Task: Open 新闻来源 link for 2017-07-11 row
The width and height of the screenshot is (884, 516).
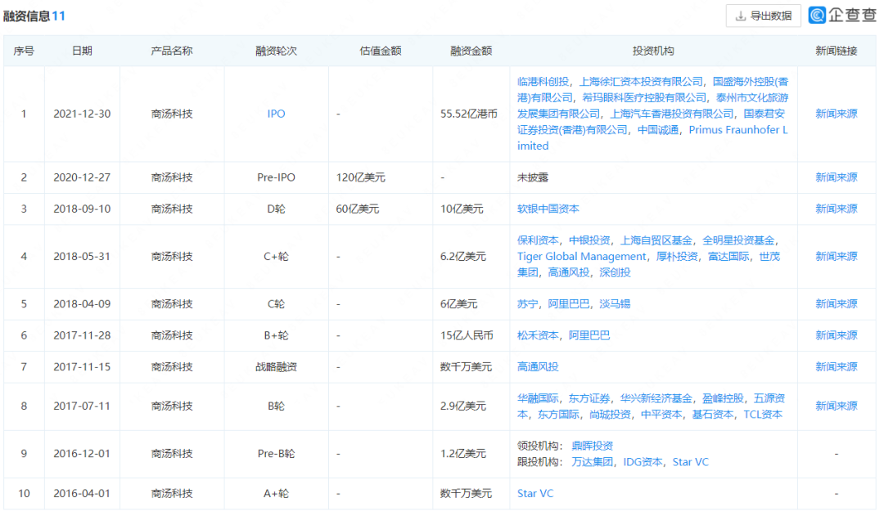Action: click(836, 406)
